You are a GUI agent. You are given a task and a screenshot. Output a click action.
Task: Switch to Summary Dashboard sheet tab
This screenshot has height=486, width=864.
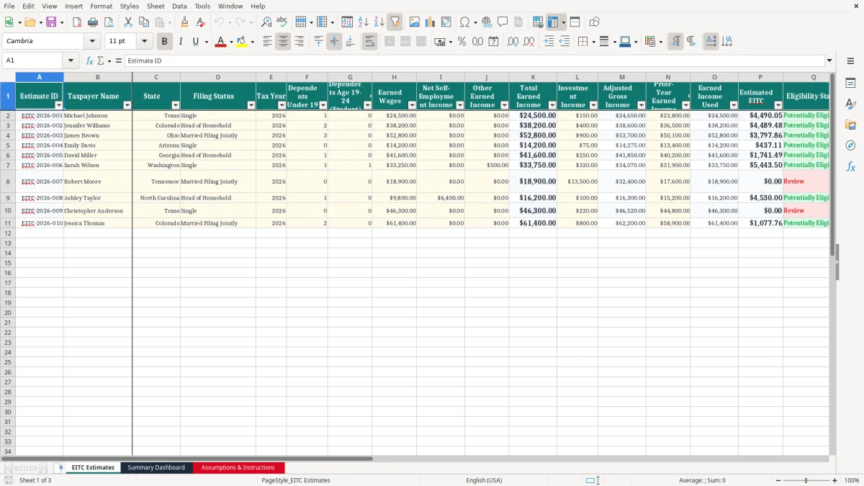tap(156, 467)
